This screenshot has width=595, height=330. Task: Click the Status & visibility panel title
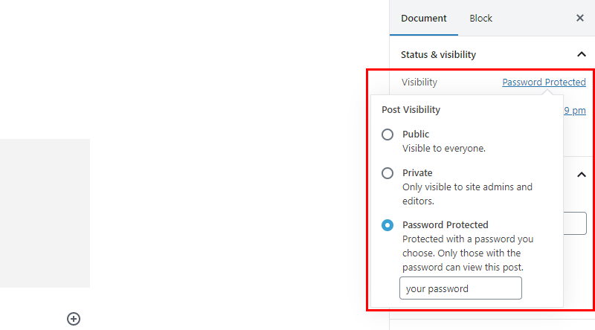coord(438,54)
